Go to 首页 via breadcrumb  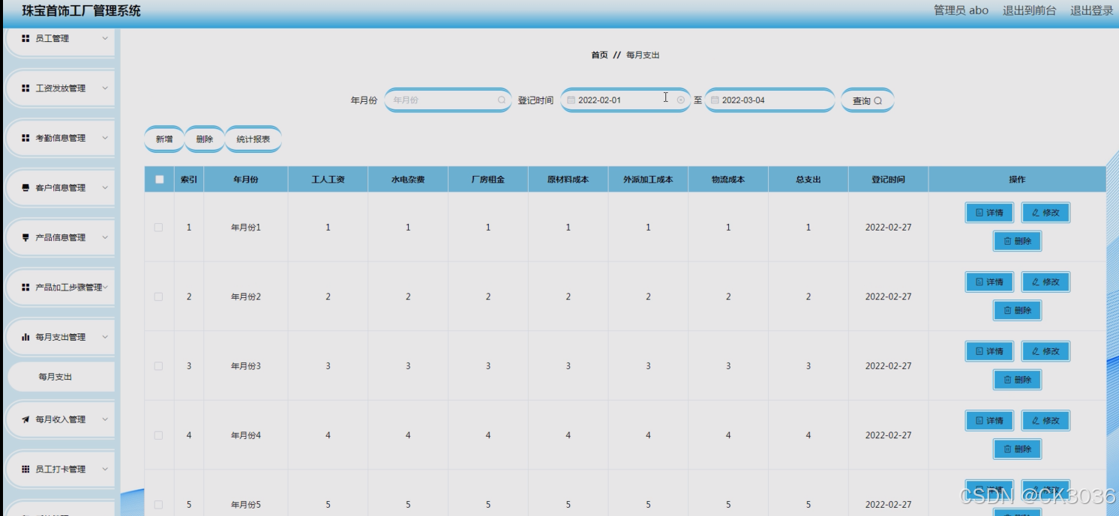point(599,55)
